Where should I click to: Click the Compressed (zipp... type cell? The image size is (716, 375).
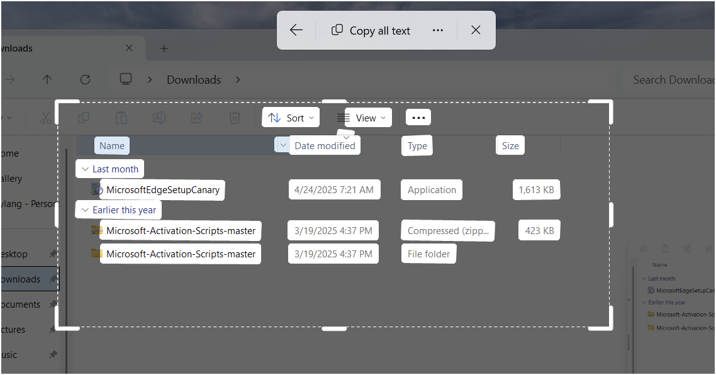[448, 231]
